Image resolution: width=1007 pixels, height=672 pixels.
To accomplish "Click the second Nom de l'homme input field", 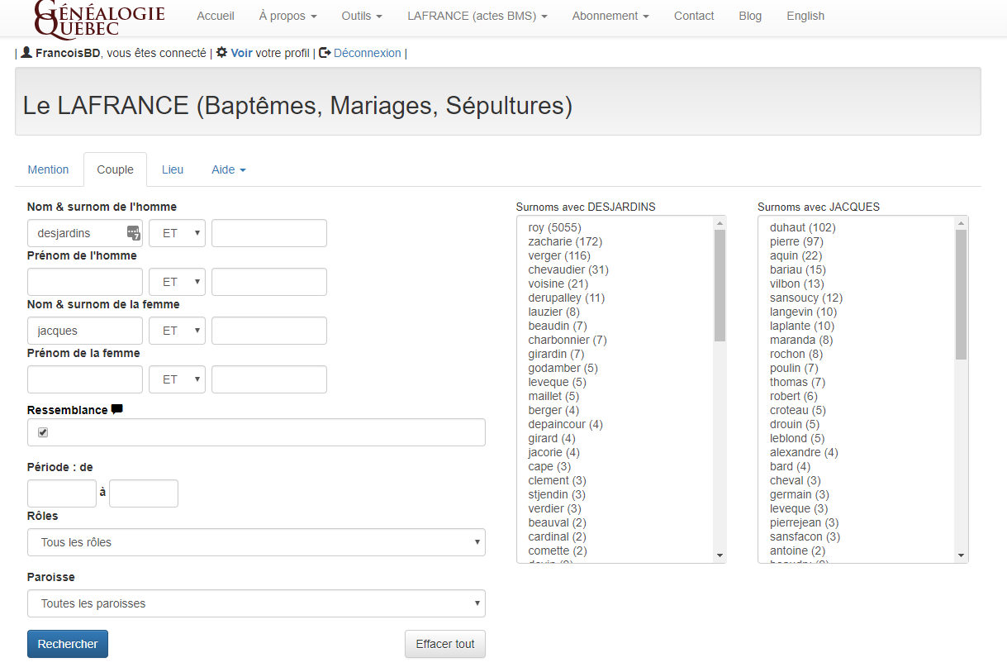I will click(269, 233).
